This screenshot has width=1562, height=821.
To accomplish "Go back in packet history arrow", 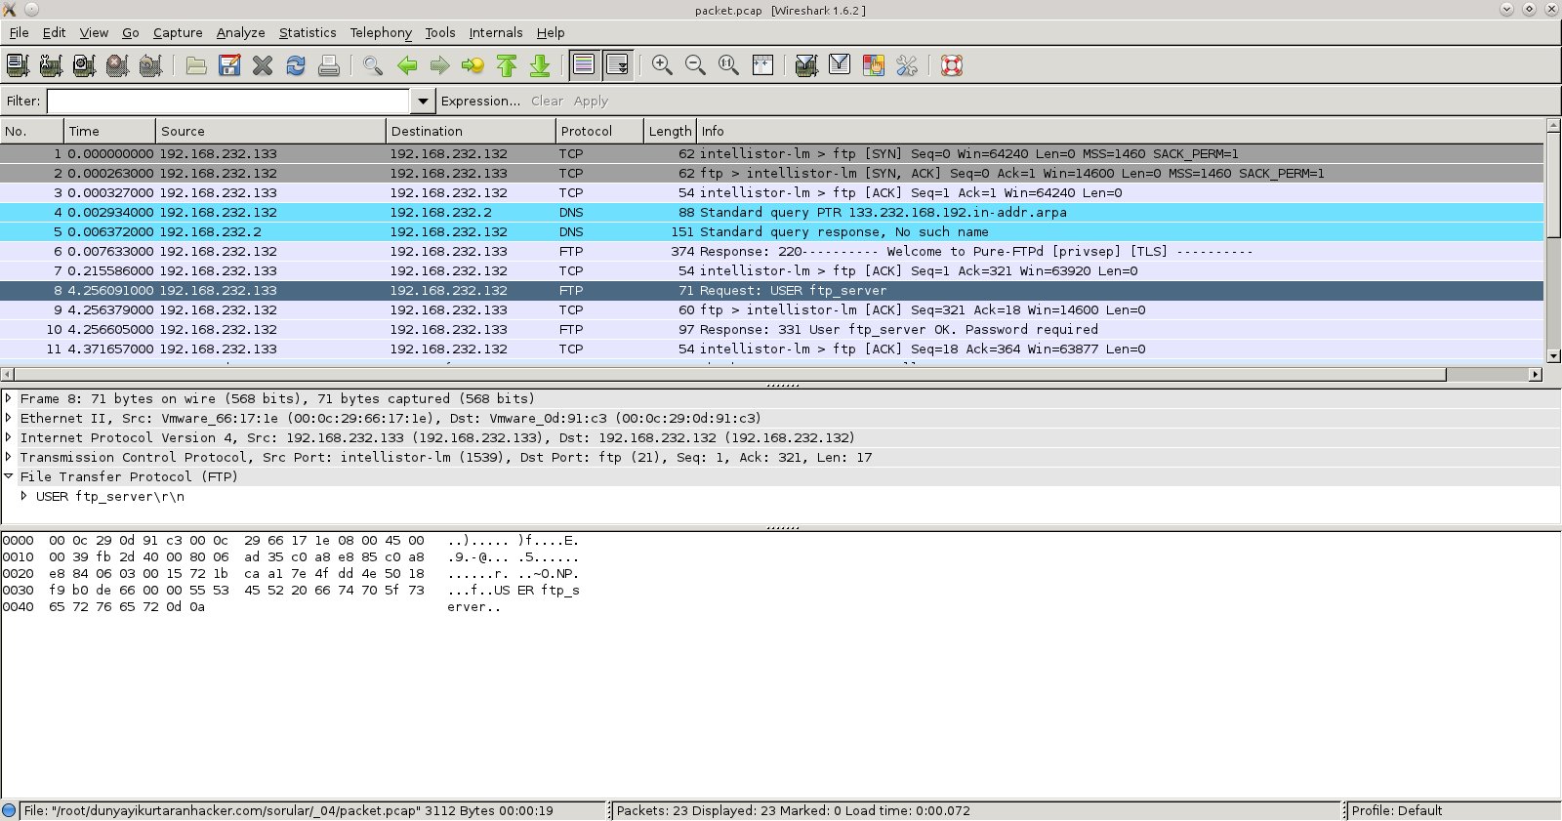I will click(407, 65).
